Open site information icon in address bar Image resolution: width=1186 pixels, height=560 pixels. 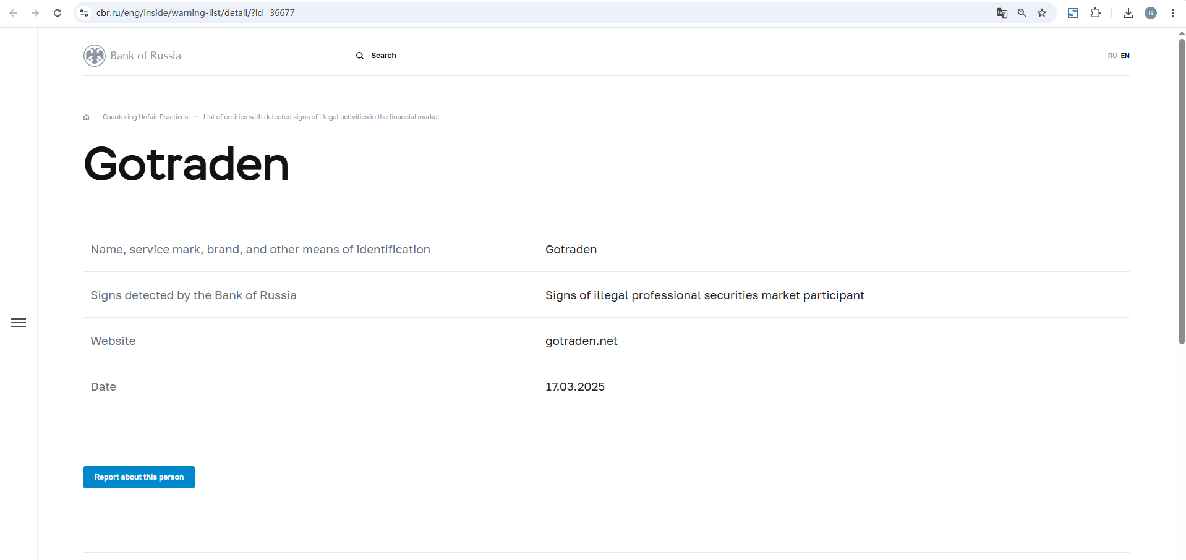[x=85, y=13]
